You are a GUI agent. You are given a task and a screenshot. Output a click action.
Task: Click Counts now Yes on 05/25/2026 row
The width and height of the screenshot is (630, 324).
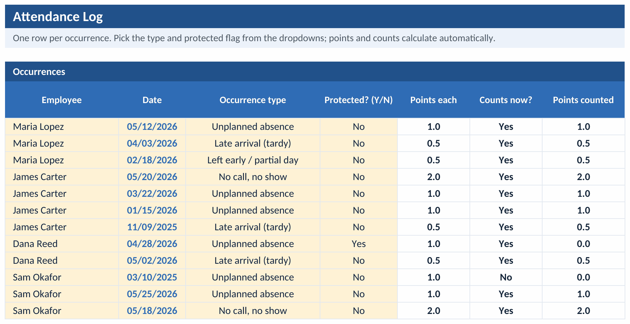506,294
